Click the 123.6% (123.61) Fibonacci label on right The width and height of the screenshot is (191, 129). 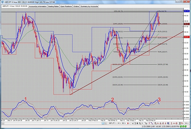pos(163,77)
